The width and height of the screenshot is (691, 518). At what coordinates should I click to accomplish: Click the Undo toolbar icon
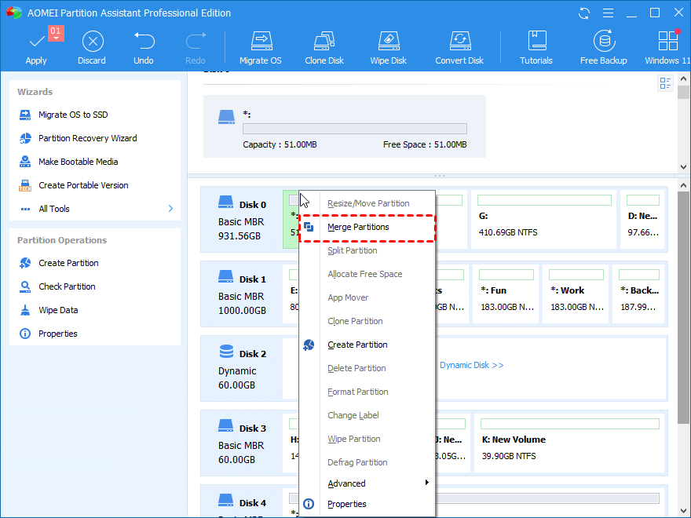144,43
